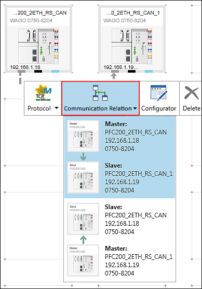The height and width of the screenshot is (289, 202).
Task: Click the Master thumbnail in highlighted relation
Action: click(83, 136)
